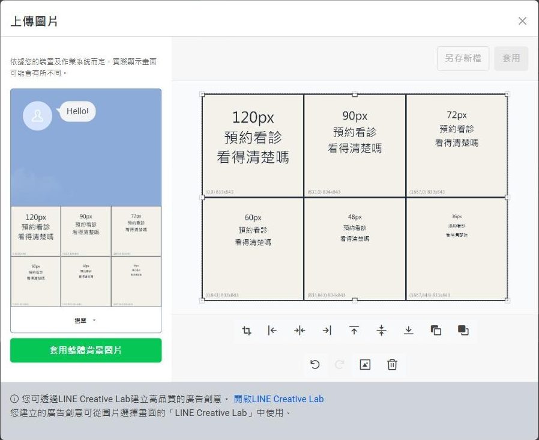Click the Hello! chat bubble in the preview
The width and height of the screenshot is (539, 440).
click(77, 111)
